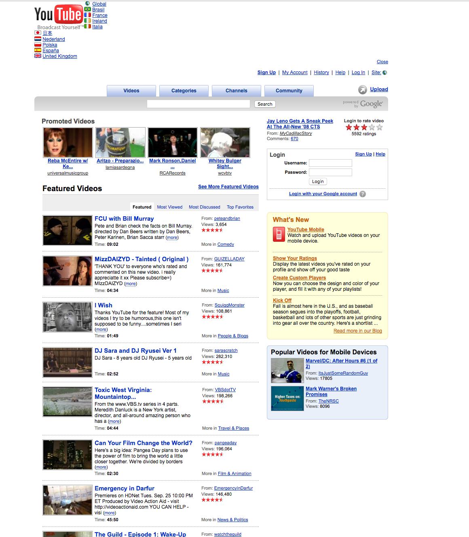Select the Featured tab
The image size is (469, 537).
tap(142, 207)
